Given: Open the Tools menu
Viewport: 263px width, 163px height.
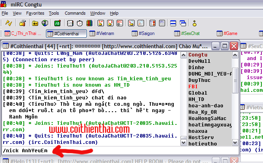Looking at the screenshot, I should (54, 13).
